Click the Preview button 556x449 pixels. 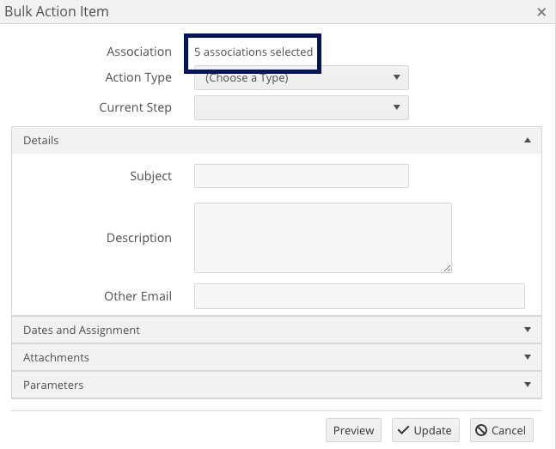tap(353, 430)
